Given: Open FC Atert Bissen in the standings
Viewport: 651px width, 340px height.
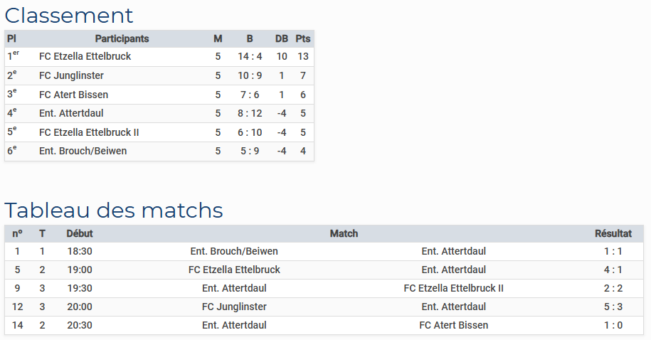Looking at the screenshot, I should [73, 95].
